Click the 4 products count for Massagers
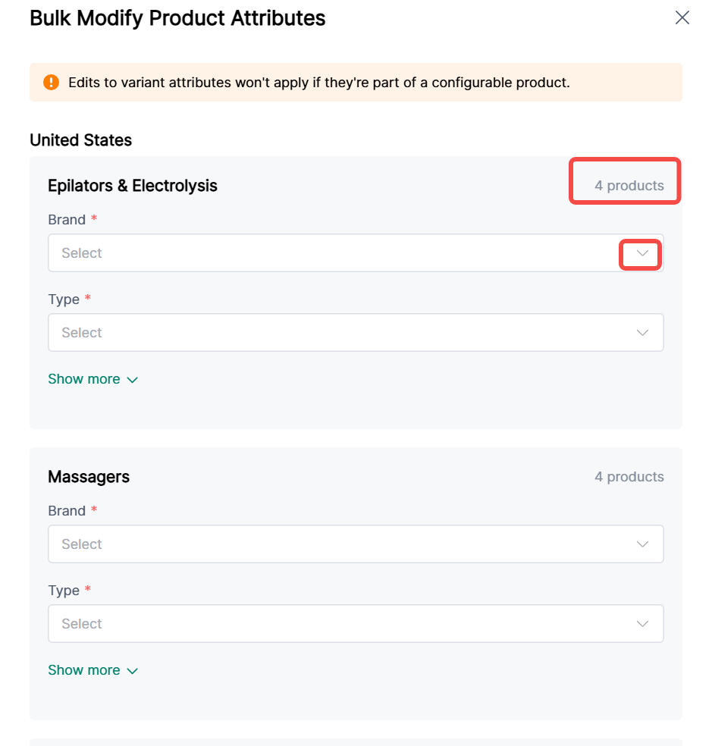The height and width of the screenshot is (746, 712). tap(629, 477)
